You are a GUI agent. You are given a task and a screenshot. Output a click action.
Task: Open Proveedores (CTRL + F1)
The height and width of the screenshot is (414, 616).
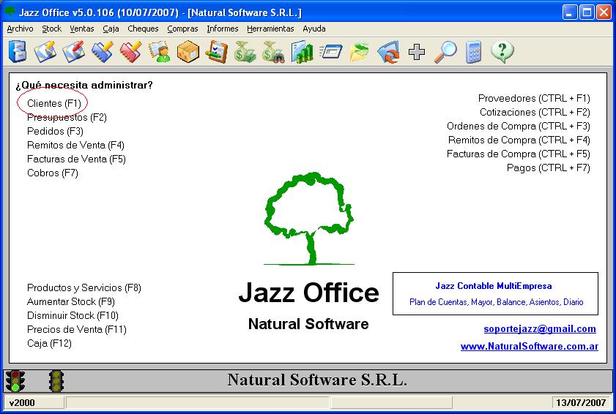pos(534,98)
